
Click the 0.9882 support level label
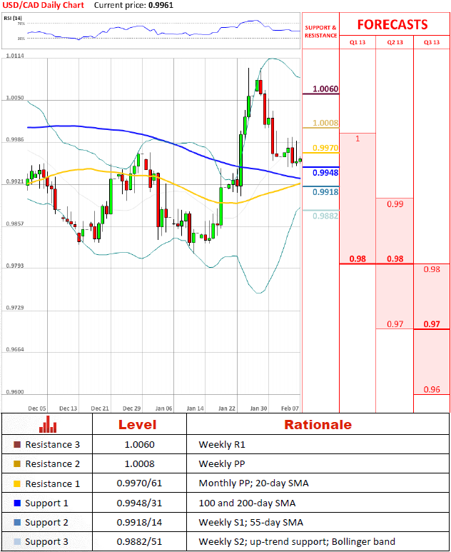pyautogui.click(x=325, y=216)
